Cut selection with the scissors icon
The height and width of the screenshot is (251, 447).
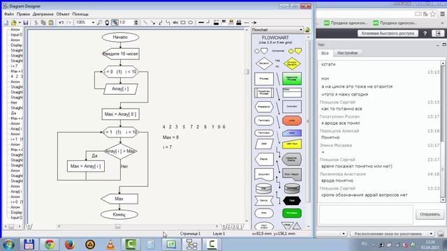[x=36, y=22]
